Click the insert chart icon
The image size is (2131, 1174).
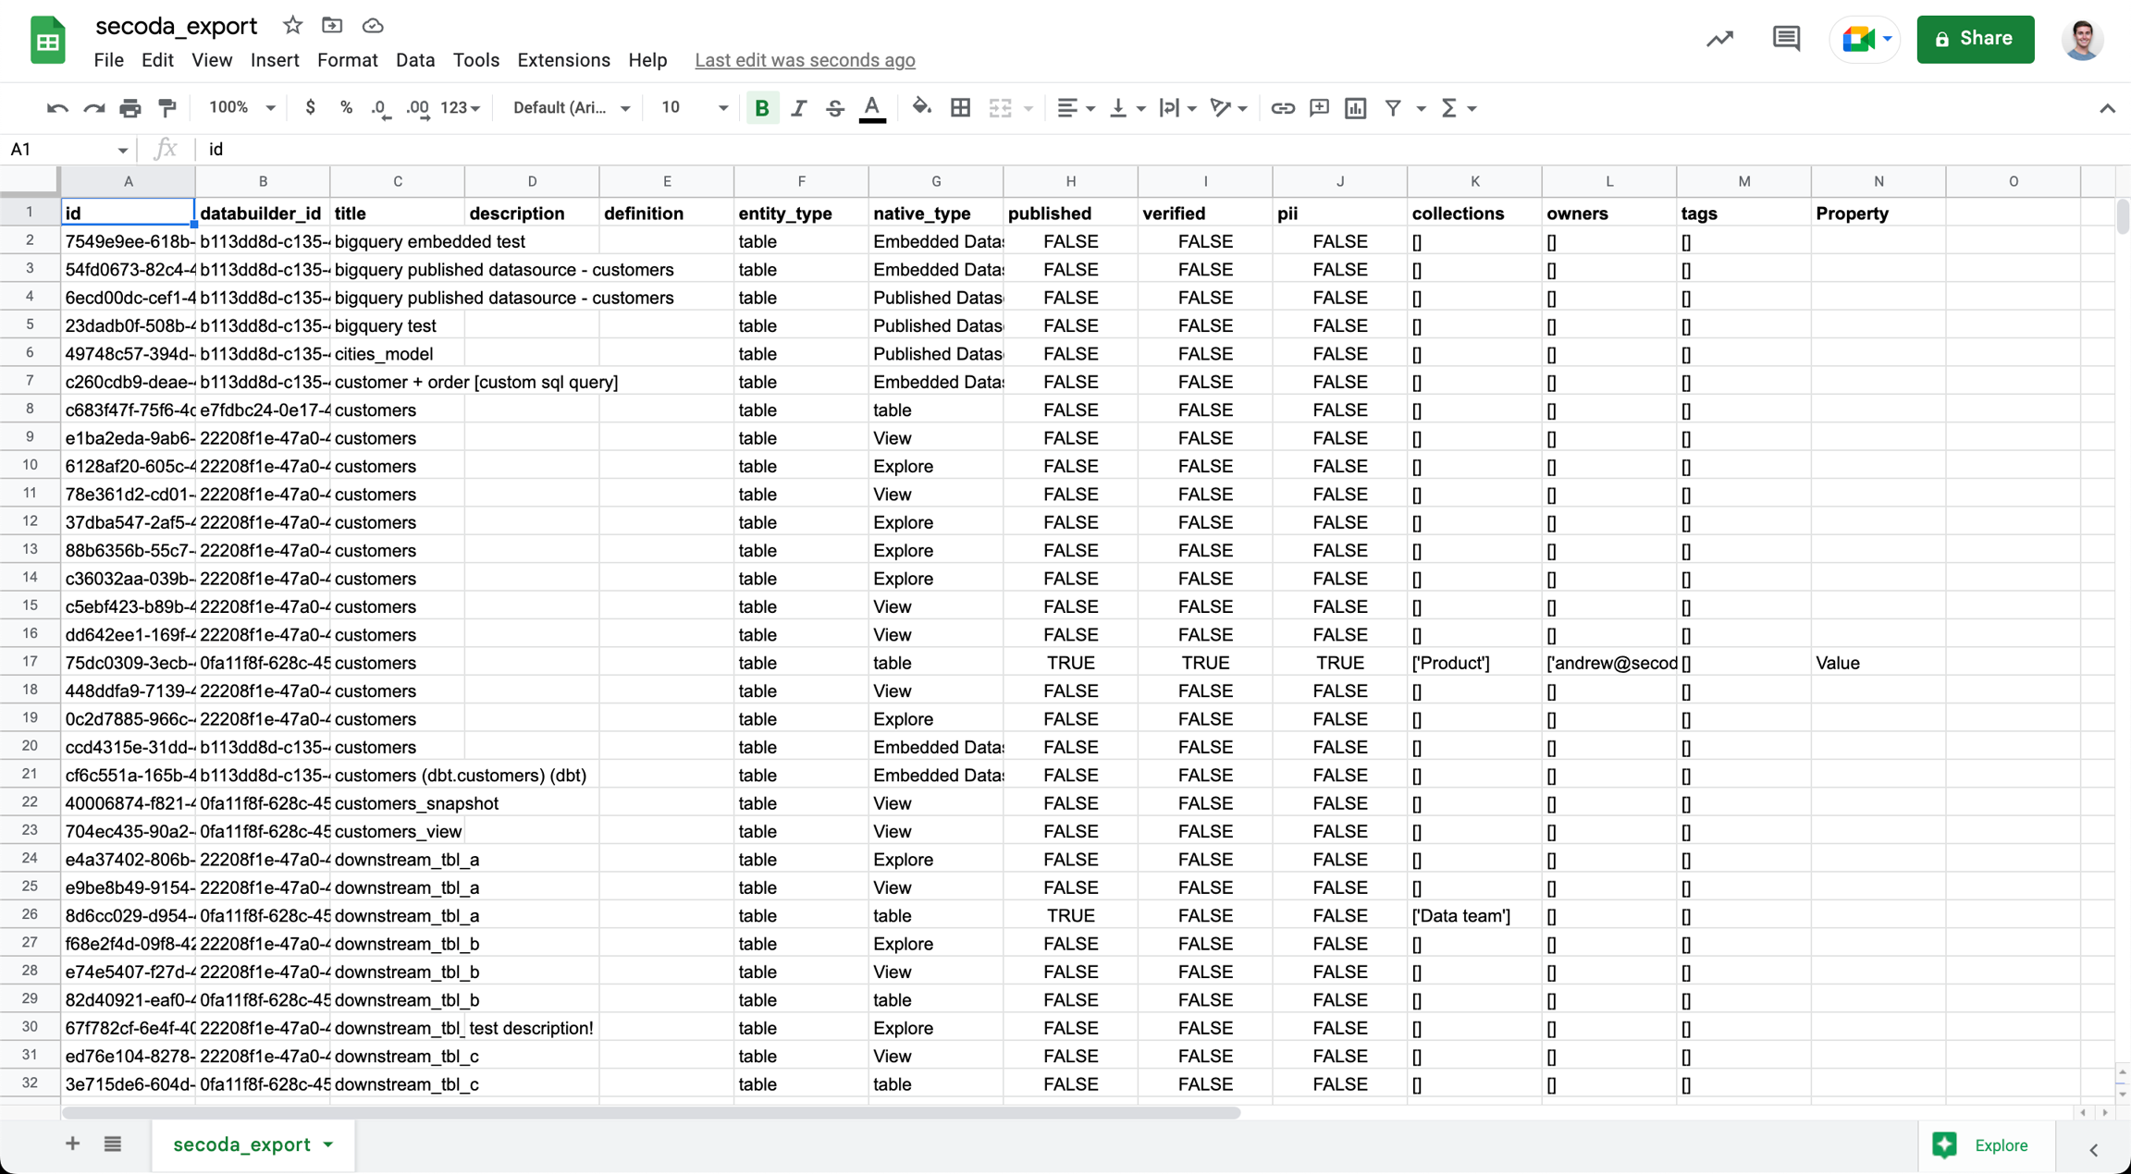1355,108
